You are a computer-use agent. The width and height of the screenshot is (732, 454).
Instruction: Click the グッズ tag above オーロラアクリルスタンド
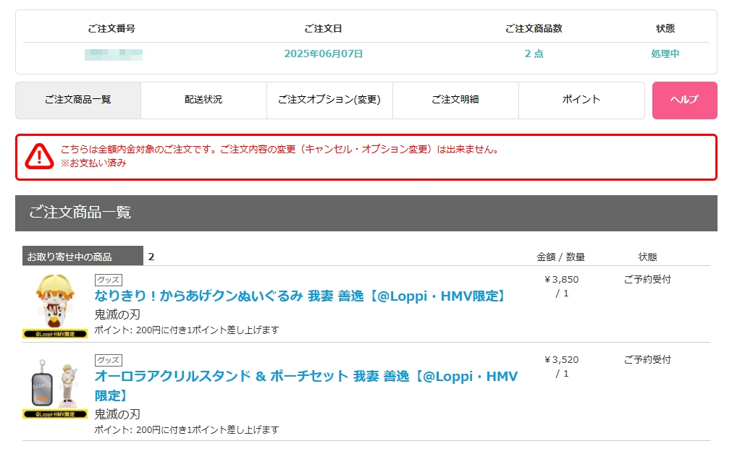point(109,360)
